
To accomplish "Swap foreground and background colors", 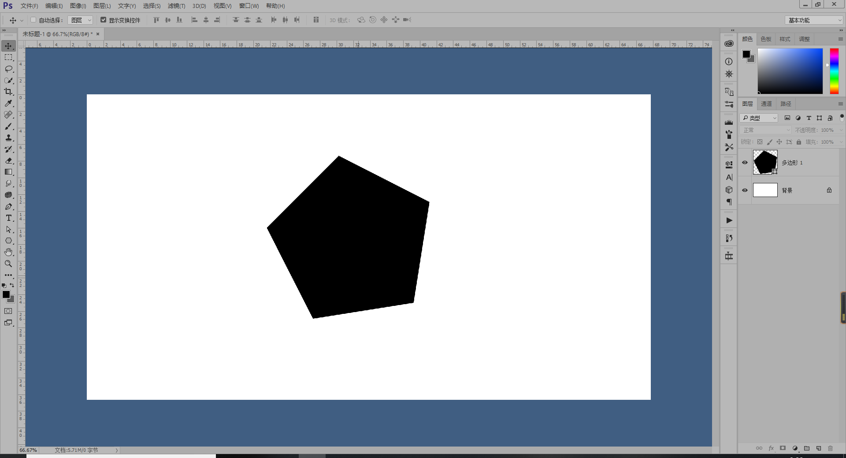I will pos(12,285).
